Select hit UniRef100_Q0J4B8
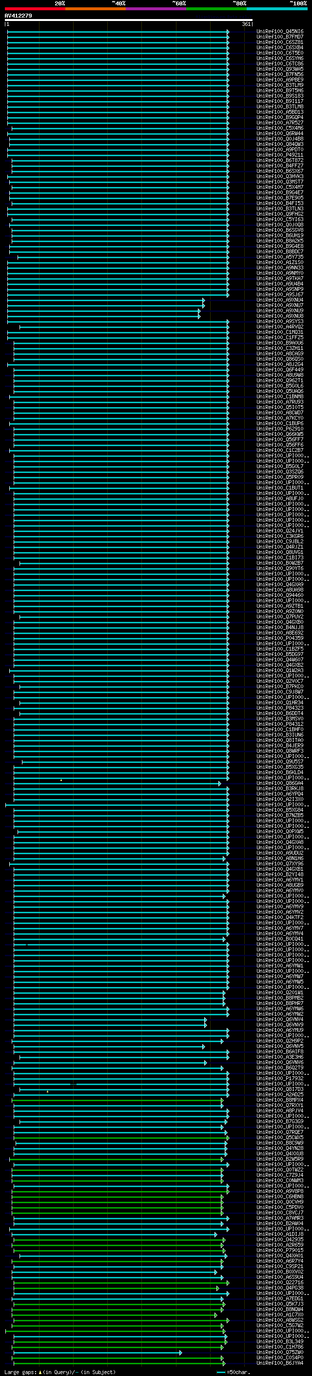The image size is (312, 1376). [x=280, y=139]
